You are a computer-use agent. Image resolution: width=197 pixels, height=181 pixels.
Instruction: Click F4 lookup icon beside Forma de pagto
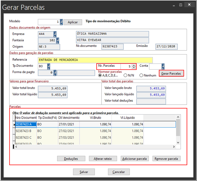[55, 73]
